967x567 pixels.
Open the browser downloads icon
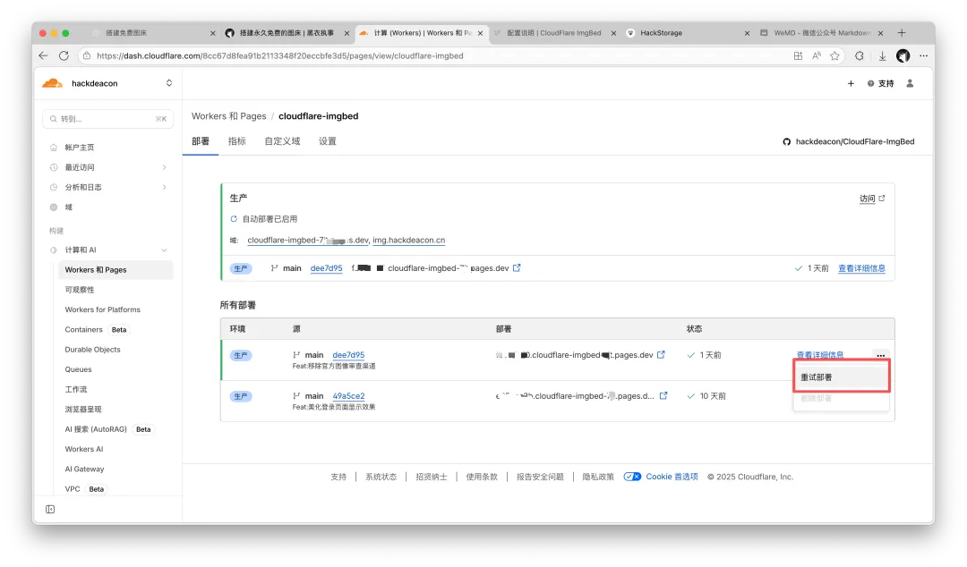click(x=883, y=55)
